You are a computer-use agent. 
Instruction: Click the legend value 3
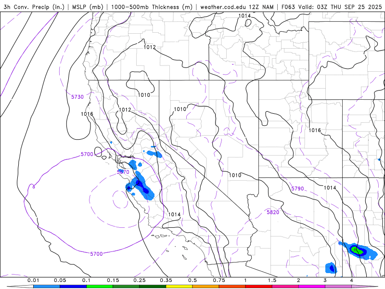pyautogui.click(x=325, y=280)
